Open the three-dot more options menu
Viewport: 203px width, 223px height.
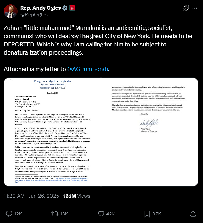click(195, 8)
